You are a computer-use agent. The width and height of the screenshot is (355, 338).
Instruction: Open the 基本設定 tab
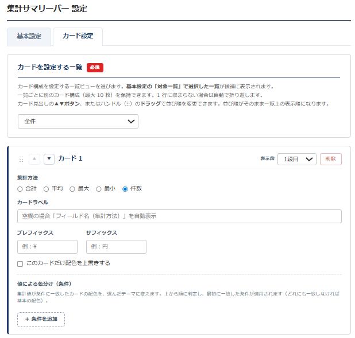tap(29, 37)
